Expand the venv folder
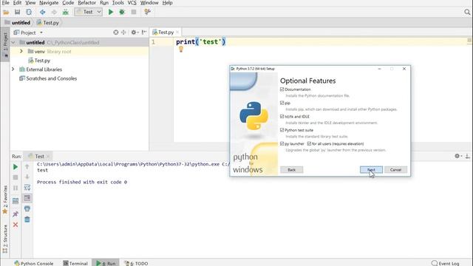473x266 pixels. (21, 52)
